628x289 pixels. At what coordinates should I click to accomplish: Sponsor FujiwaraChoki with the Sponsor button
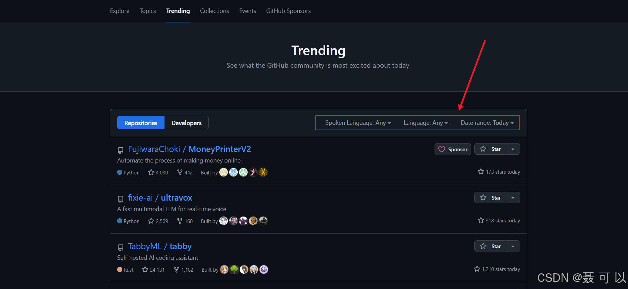pos(453,149)
